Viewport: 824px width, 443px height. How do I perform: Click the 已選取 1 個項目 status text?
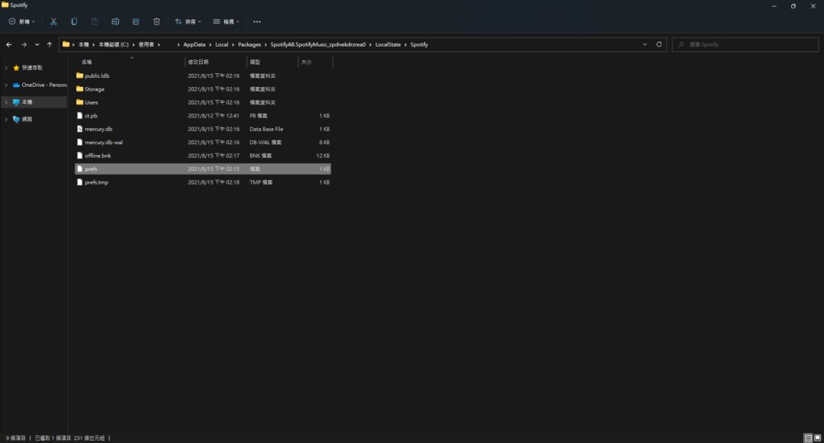point(53,438)
